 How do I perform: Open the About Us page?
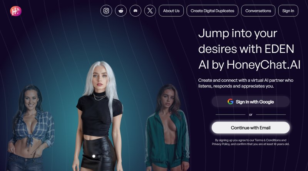coord(171,11)
